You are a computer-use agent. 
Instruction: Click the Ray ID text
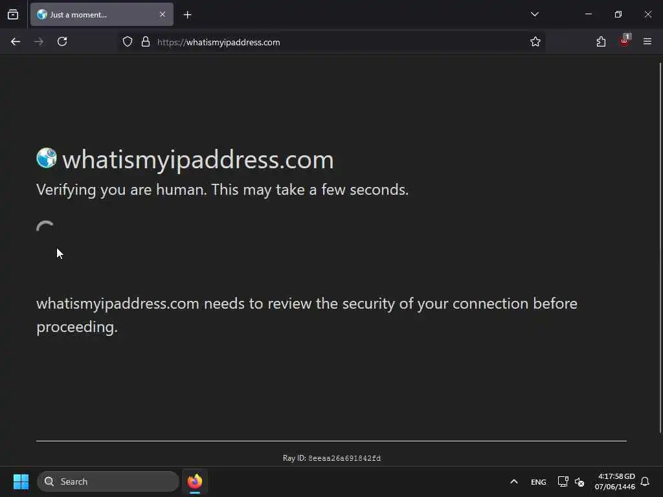(x=331, y=458)
